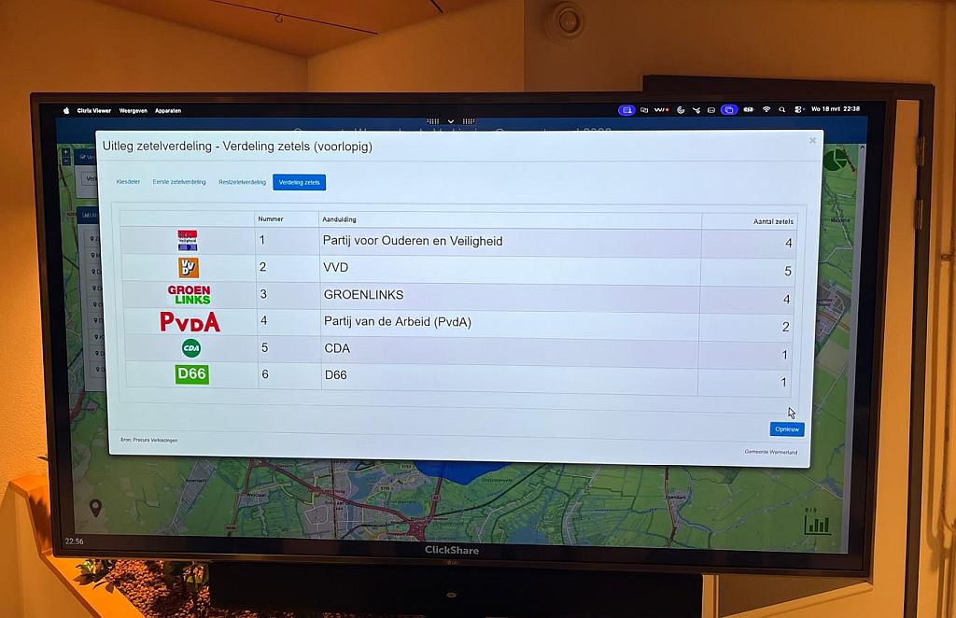Screen dimensions: 956x618
Task: Switch to the Restzetelverdeling tab
Action: click(x=242, y=182)
